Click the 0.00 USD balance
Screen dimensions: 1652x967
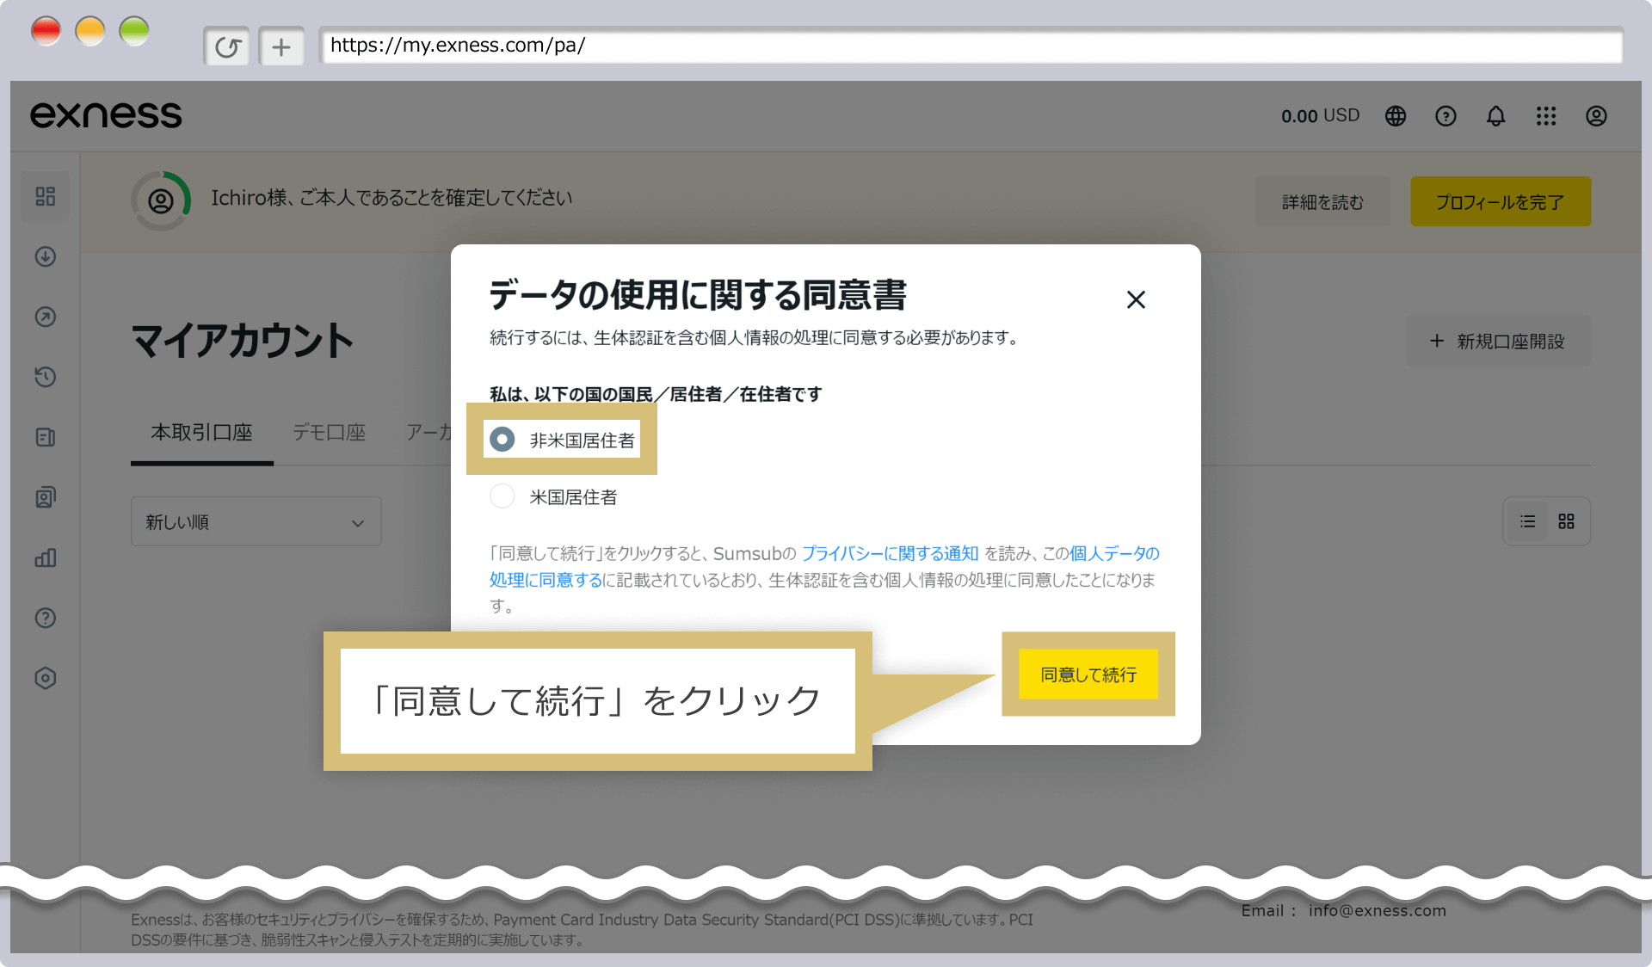coord(1320,116)
